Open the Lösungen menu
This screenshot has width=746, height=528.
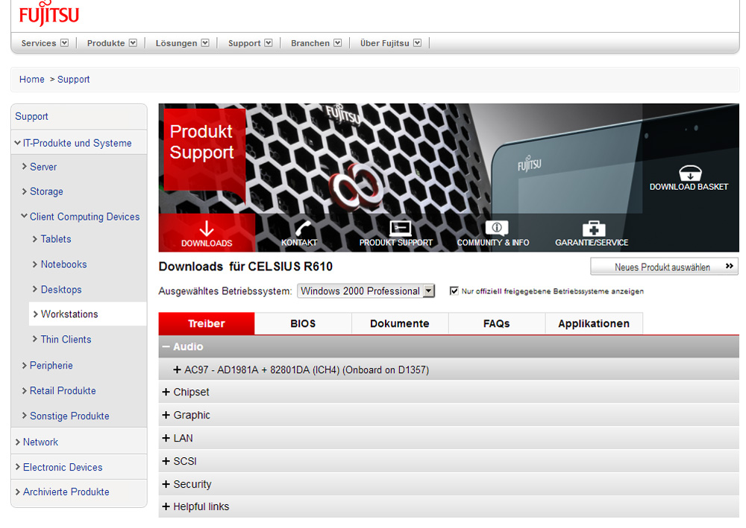176,43
